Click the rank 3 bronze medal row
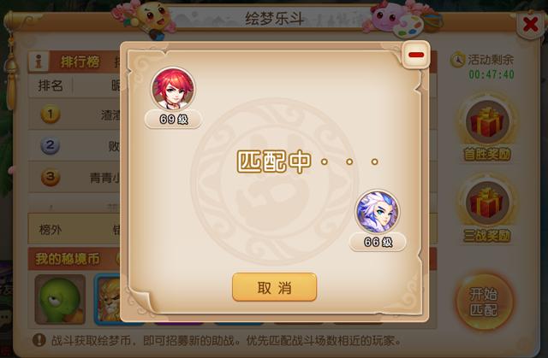The width and height of the screenshot is (548, 358). pos(74,177)
